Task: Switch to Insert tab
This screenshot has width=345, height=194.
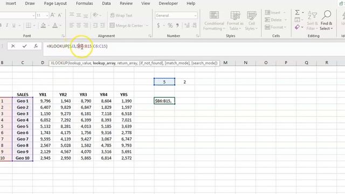Action: tap(11, 4)
